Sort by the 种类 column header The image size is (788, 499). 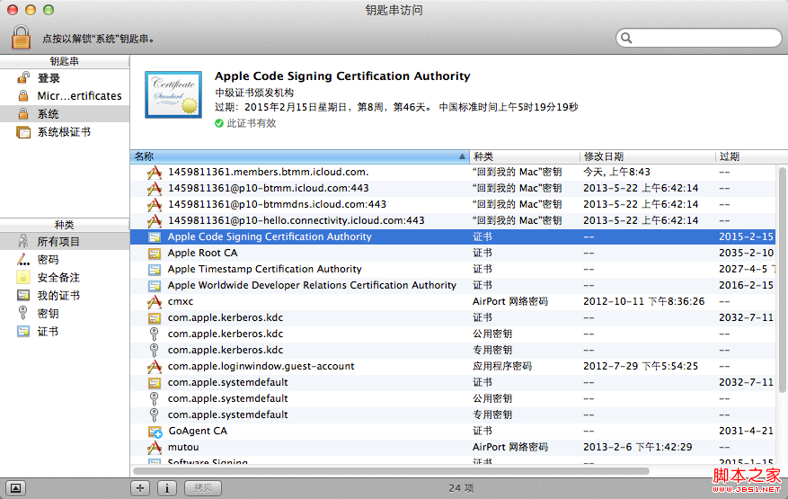click(525, 156)
